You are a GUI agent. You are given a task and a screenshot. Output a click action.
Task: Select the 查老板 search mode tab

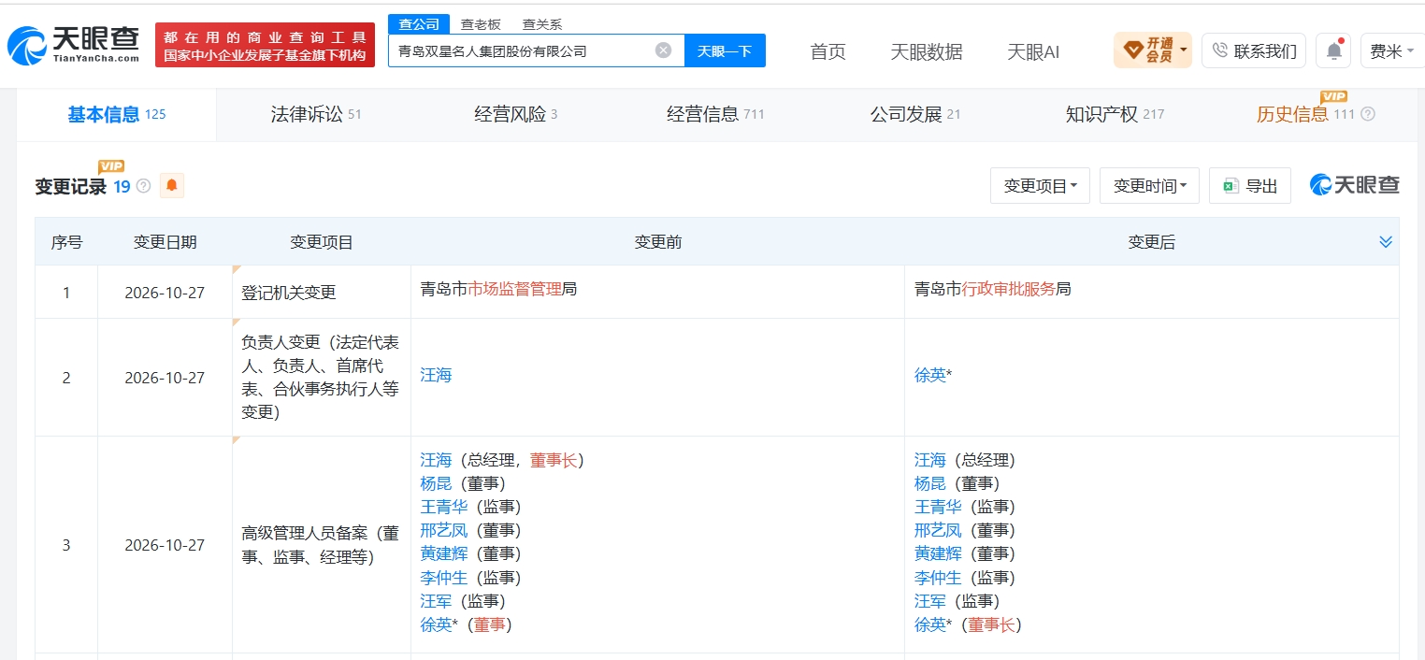click(481, 24)
